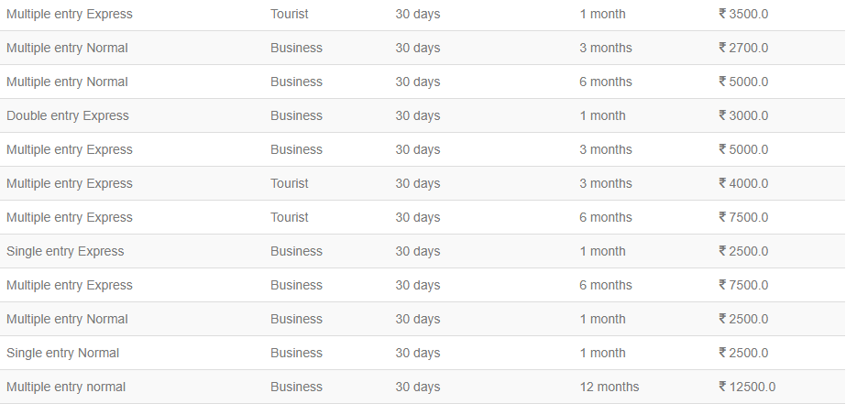Click the Single entry Express visa type

[x=65, y=251]
